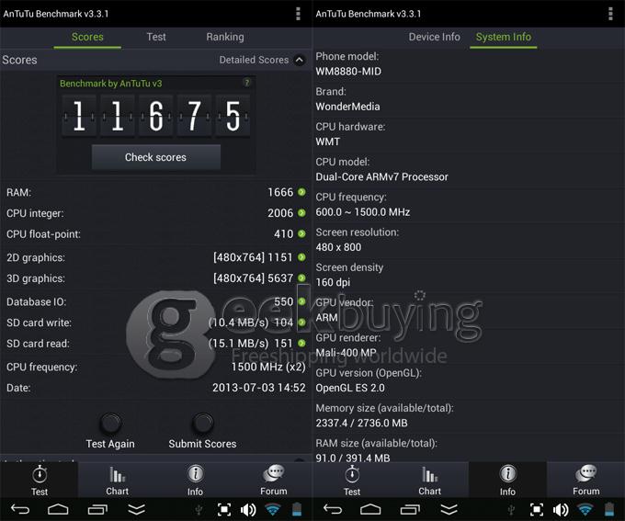Tap the speaker volume icon in system bar
Screen dimensions: 625x521
tap(248, 509)
